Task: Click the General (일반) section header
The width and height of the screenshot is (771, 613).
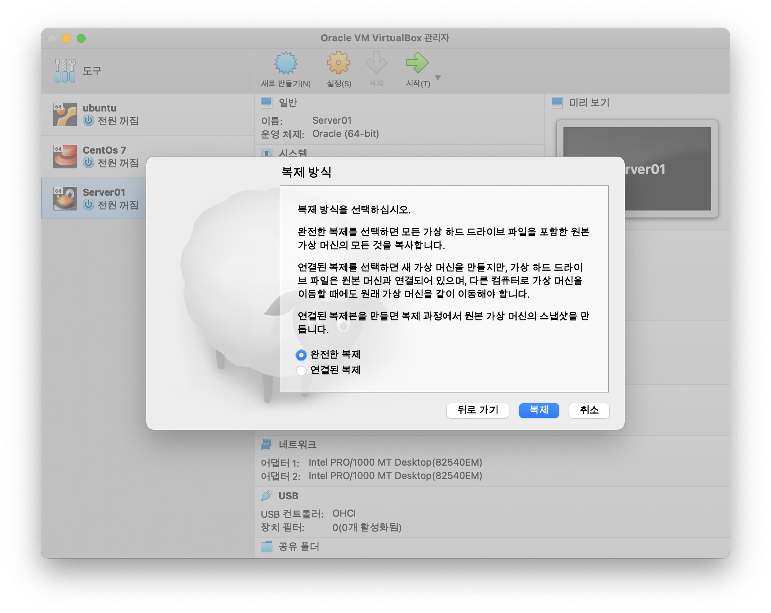Action: click(x=288, y=102)
